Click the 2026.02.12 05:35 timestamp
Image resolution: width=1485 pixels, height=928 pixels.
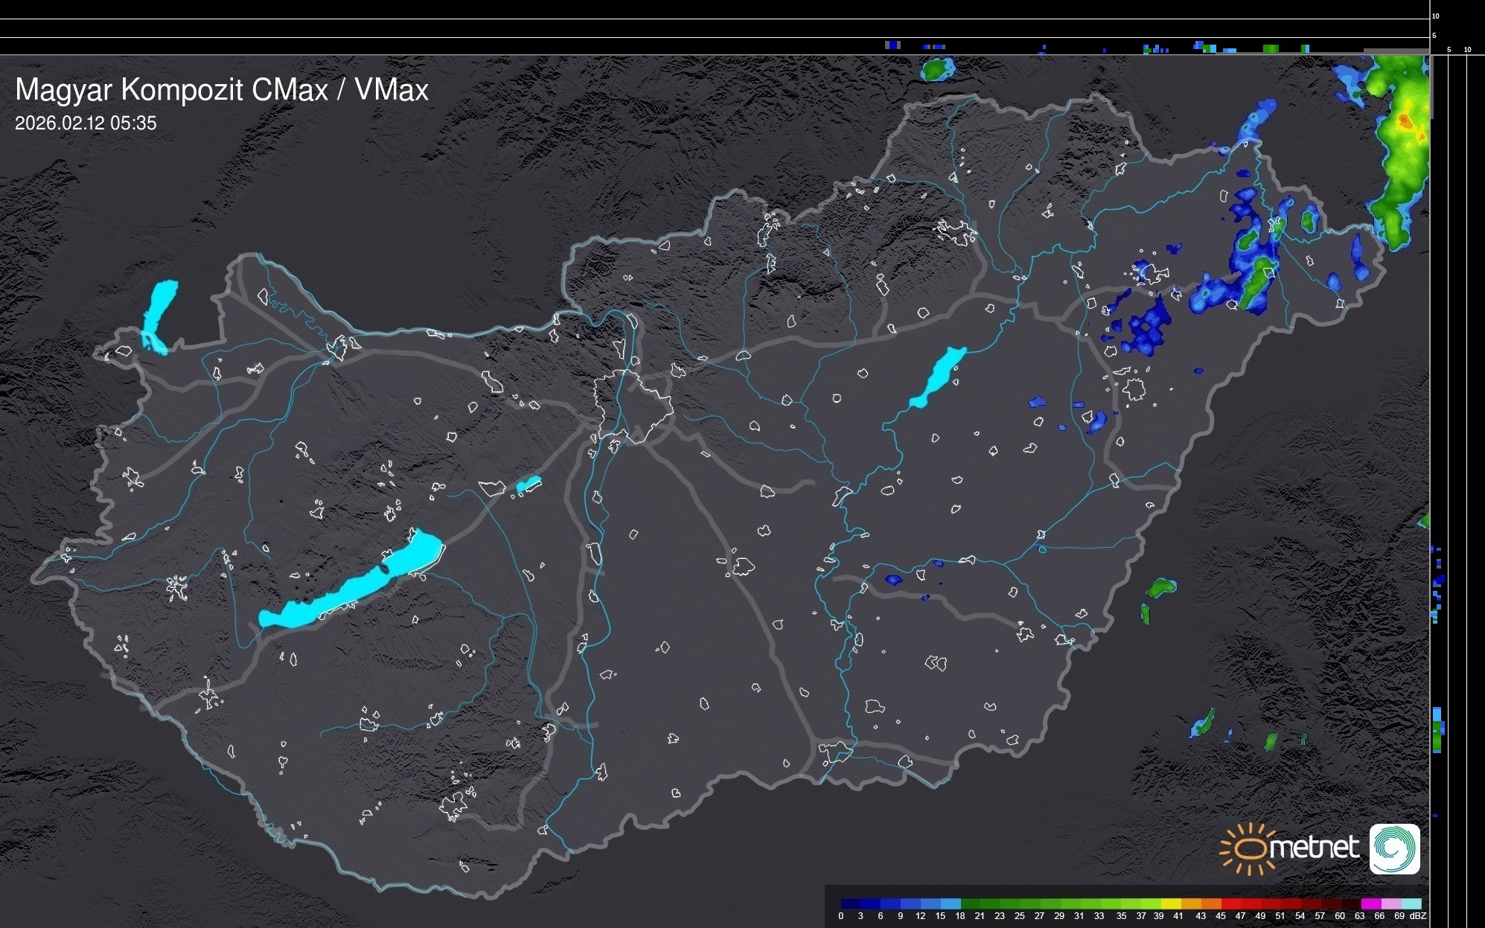tap(86, 124)
